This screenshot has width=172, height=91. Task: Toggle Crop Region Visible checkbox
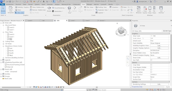(x=151, y=67)
